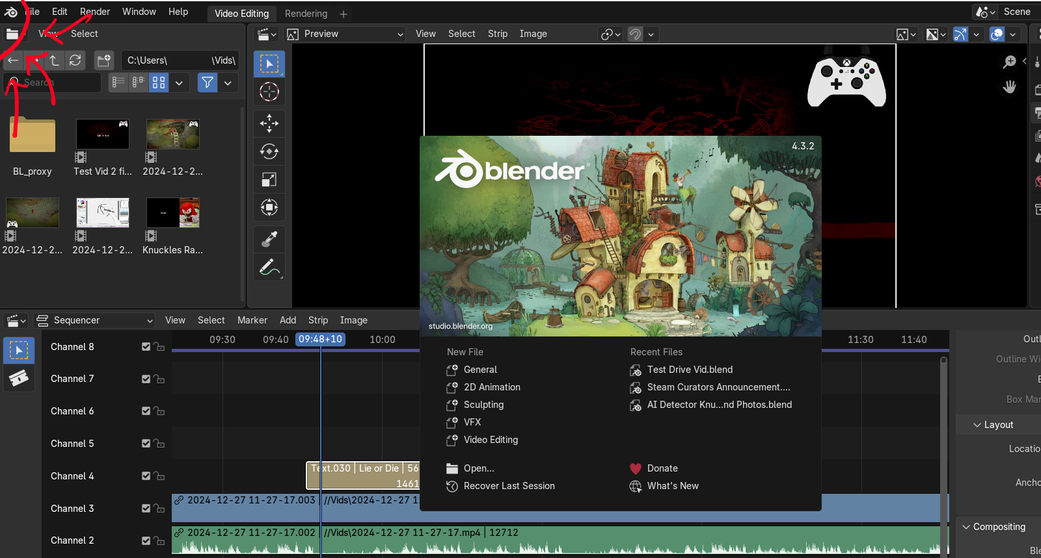Refresh the file browser list
1041x558 pixels.
75,60
